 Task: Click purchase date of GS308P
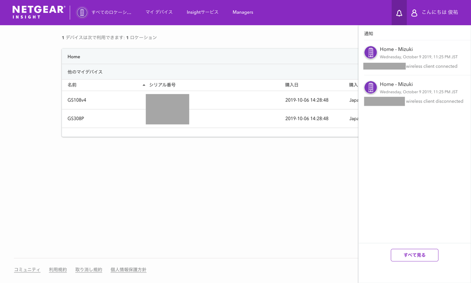pos(307,118)
